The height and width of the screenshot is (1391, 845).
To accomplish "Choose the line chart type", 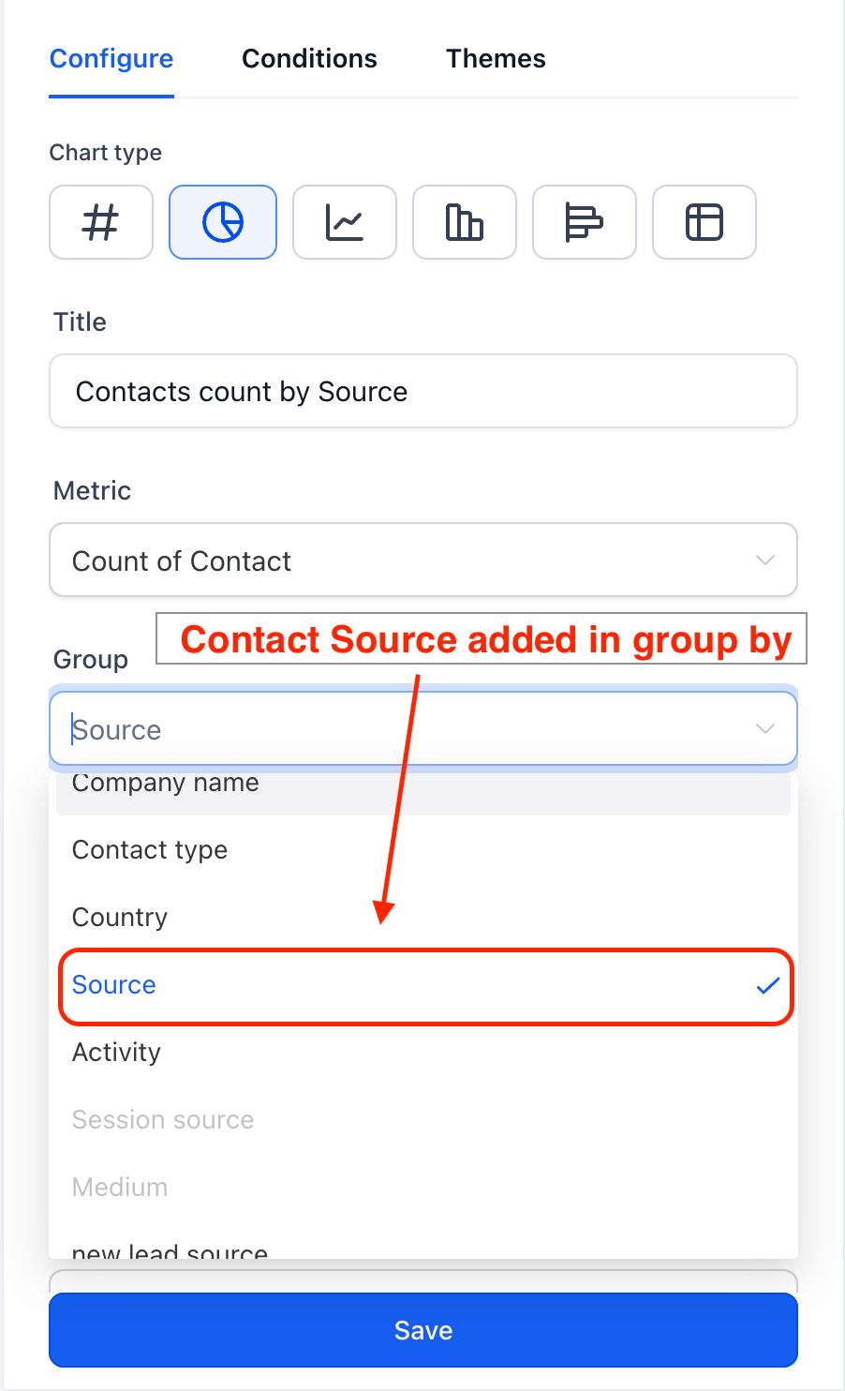I will pyautogui.click(x=345, y=222).
